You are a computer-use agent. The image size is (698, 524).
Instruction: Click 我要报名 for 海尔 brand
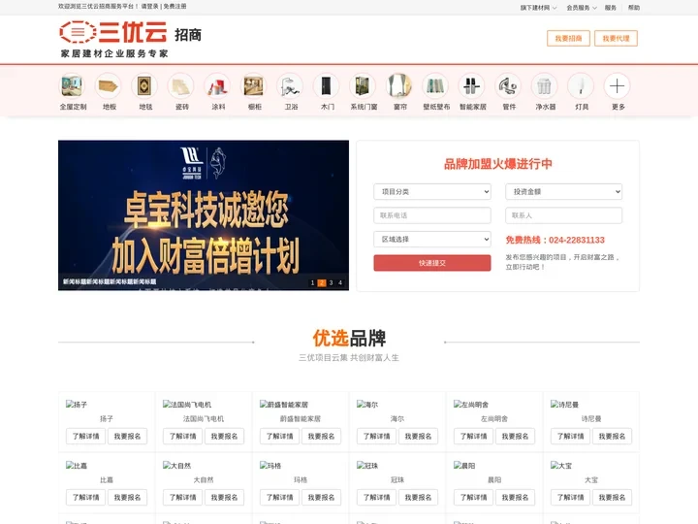coord(418,437)
